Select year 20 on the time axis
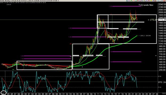 (129, 94)
